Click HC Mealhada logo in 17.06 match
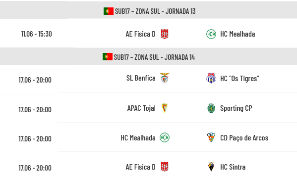The image size is (297, 179). point(165,137)
